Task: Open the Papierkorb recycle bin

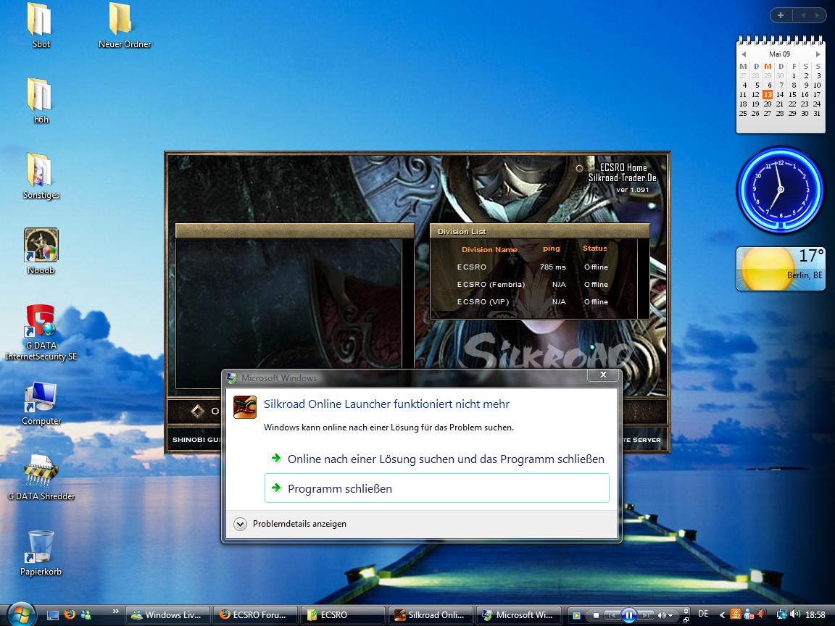Action: (41, 548)
